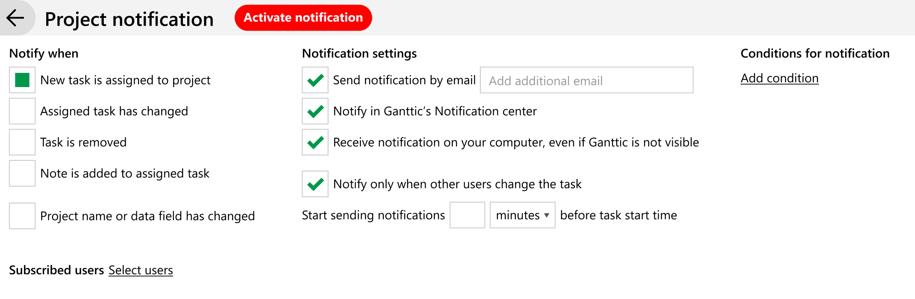Enable Note is added to assigned task

pyautogui.click(x=22, y=173)
